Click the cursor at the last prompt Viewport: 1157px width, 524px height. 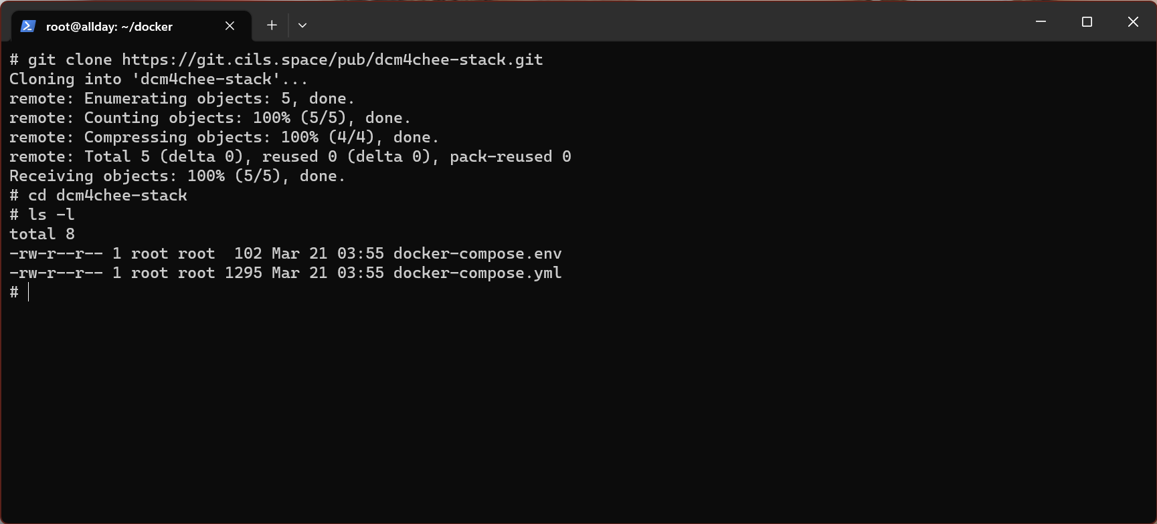[29, 293]
